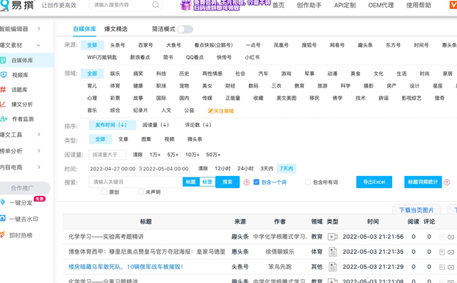Check the 未声明 checkbox

pos(141,192)
